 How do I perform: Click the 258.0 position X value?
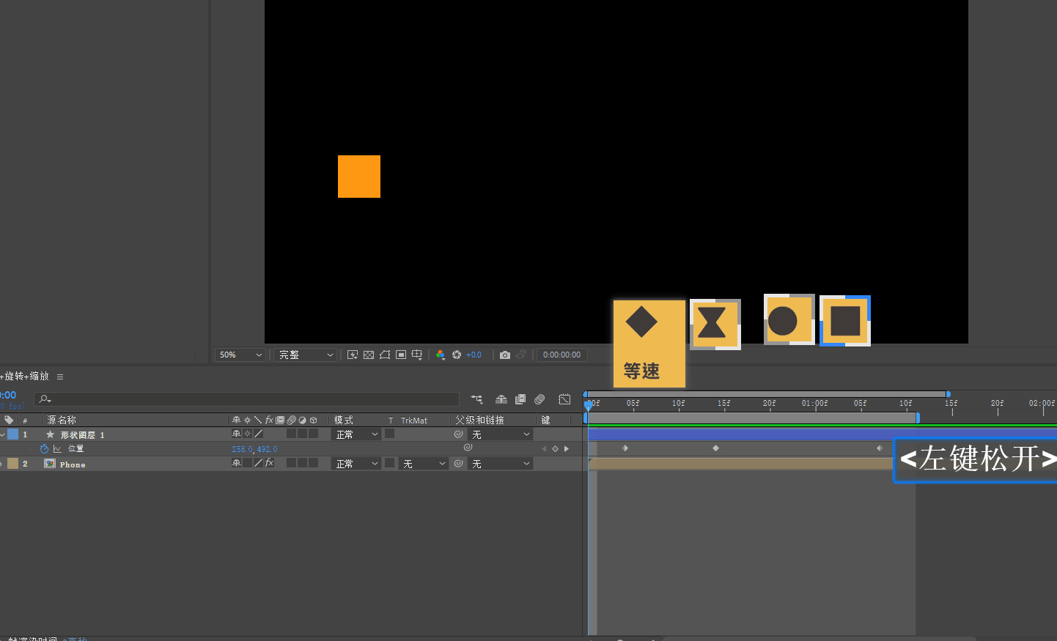tap(242, 449)
